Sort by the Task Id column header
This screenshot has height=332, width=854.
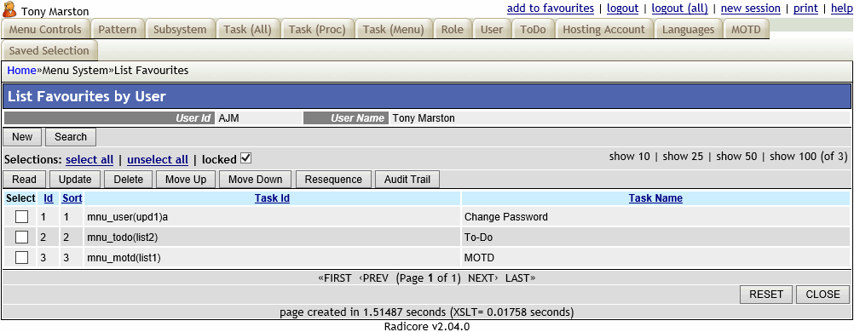coord(273,198)
